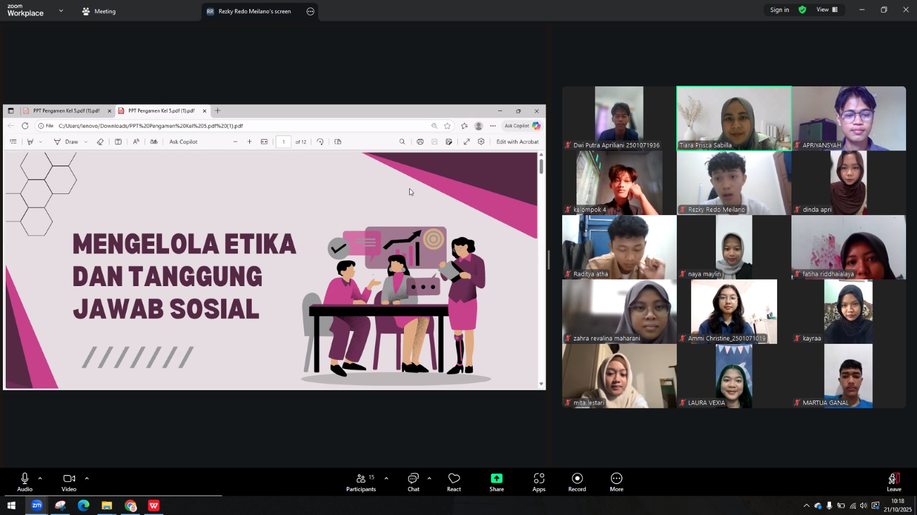Click the green Share button
The width and height of the screenshot is (917, 515).
[x=496, y=482]
